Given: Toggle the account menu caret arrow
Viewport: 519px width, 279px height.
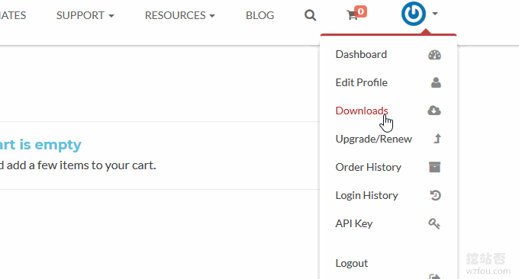Looking at the screenshot, I should point(435,14).
